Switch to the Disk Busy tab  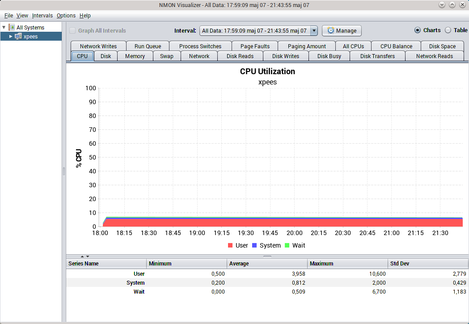coord(329,56)
